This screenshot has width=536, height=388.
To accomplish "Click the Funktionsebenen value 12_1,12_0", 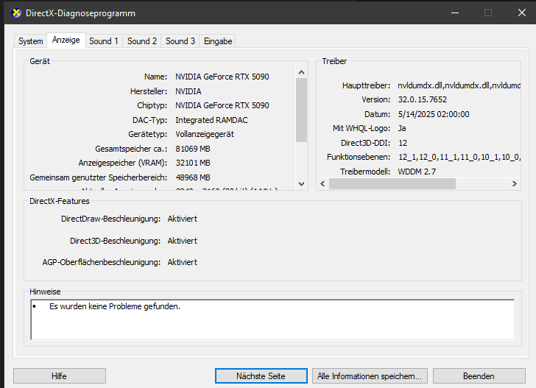I will pyautogui.click(x=459, y=157).
